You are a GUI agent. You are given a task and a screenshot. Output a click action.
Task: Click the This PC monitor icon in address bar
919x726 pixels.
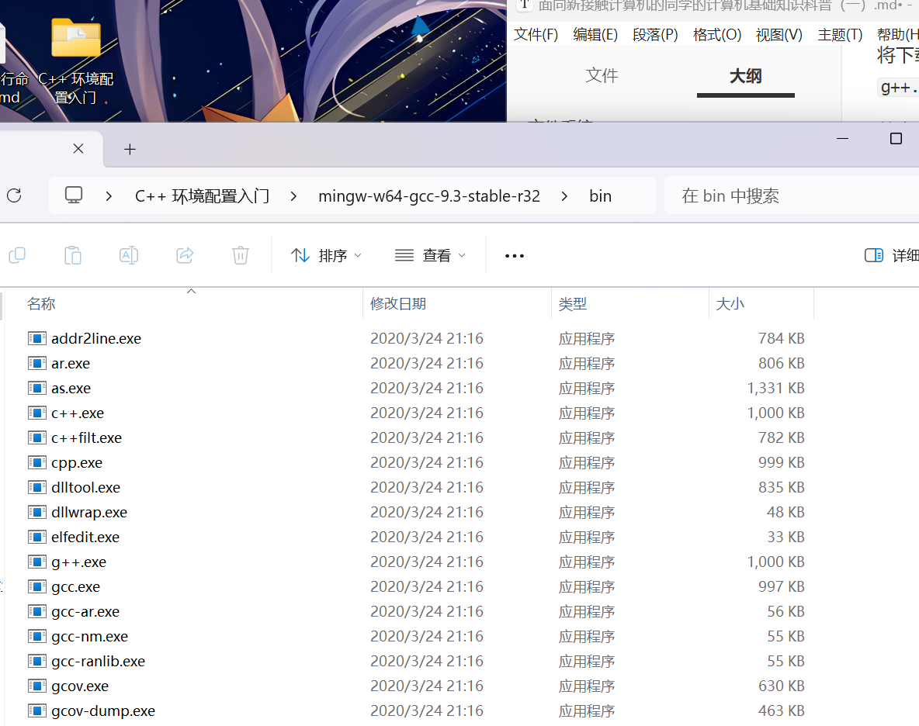(x=73, y=195)
